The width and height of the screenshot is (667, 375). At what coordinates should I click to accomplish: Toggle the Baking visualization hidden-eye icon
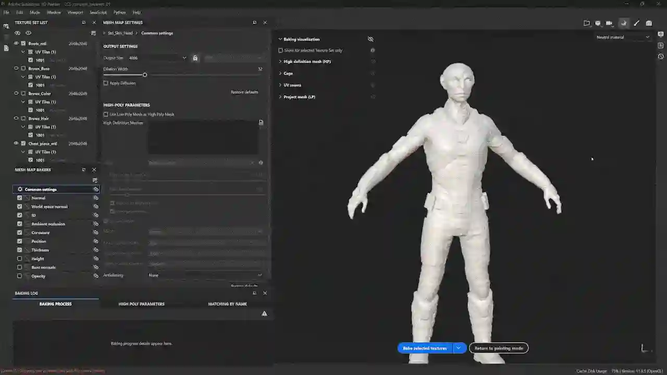[370, 39]
